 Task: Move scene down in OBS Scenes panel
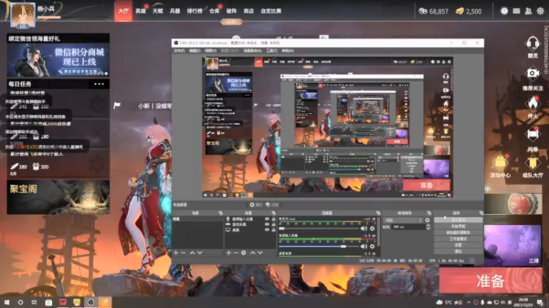(200, 253)
